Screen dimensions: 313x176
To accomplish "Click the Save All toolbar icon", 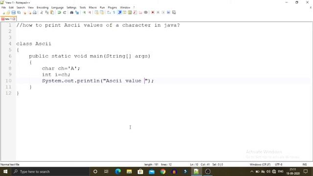I will click(x=19, y=13).
